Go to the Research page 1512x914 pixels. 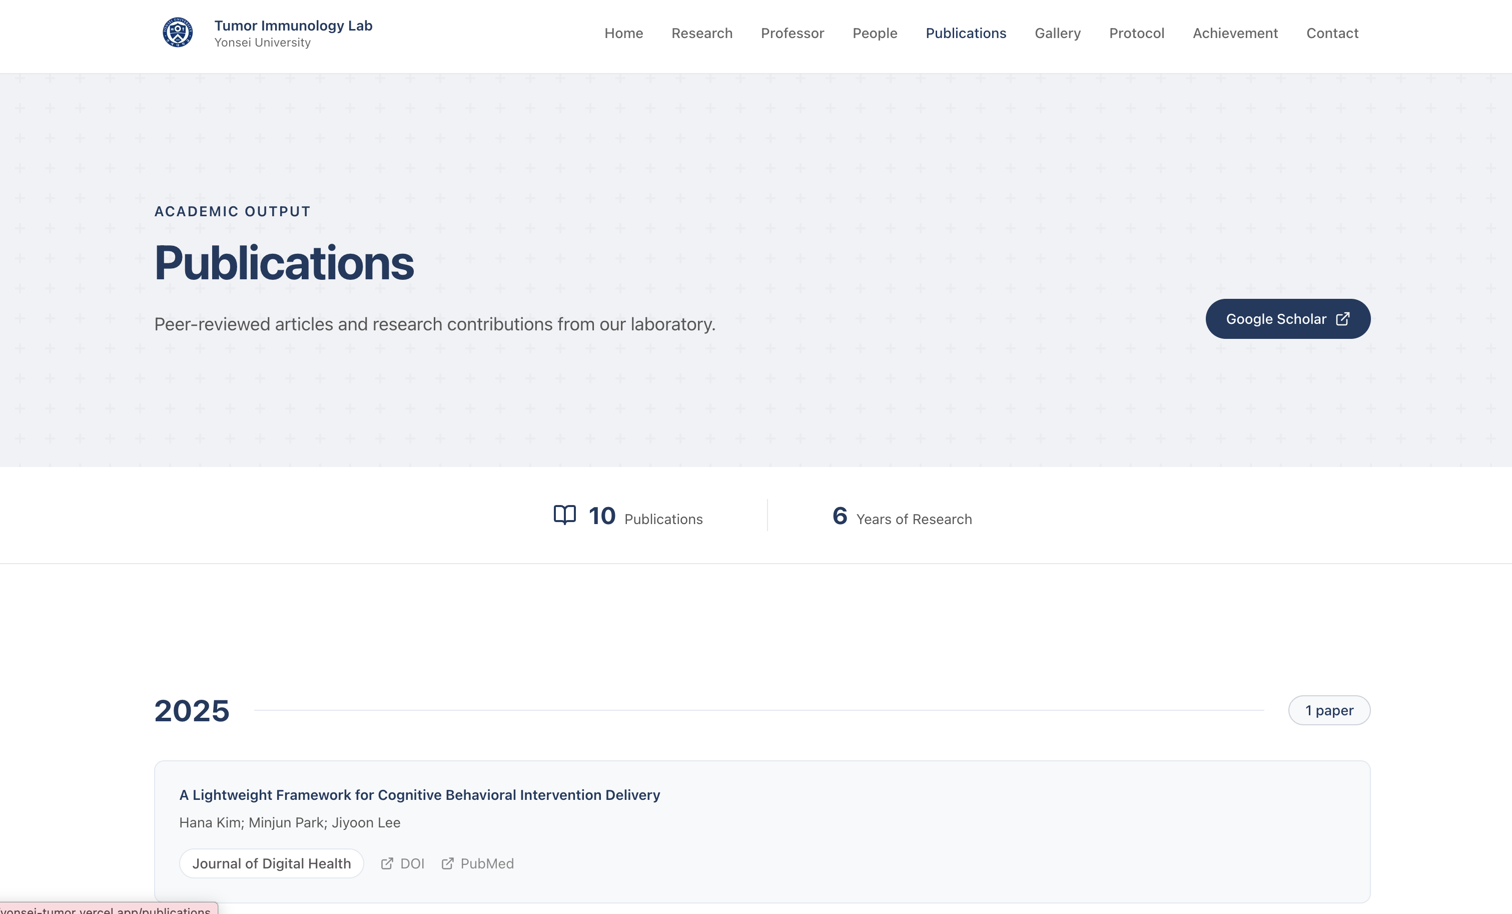701,33
